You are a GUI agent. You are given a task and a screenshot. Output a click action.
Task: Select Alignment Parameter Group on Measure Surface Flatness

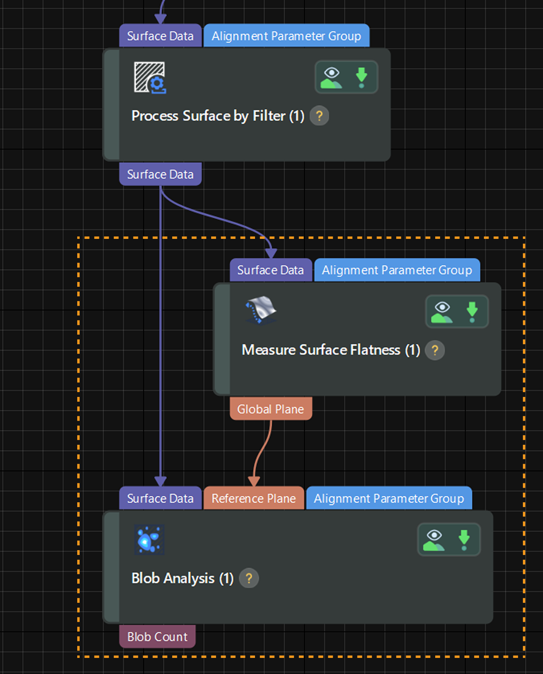pyautogui.click(x=397, y=270)
